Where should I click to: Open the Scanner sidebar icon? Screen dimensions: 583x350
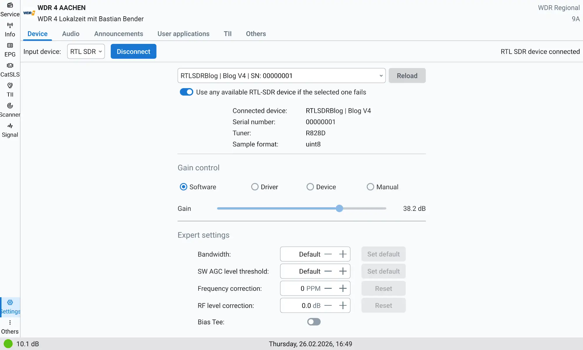tap(10, 106)
